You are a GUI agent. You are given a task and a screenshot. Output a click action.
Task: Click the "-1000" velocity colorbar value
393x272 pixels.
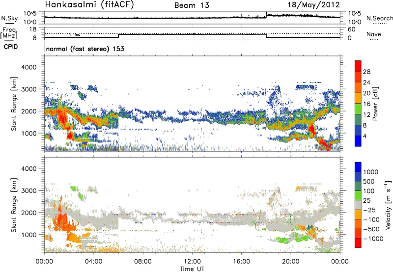click(x=373, y=239)
